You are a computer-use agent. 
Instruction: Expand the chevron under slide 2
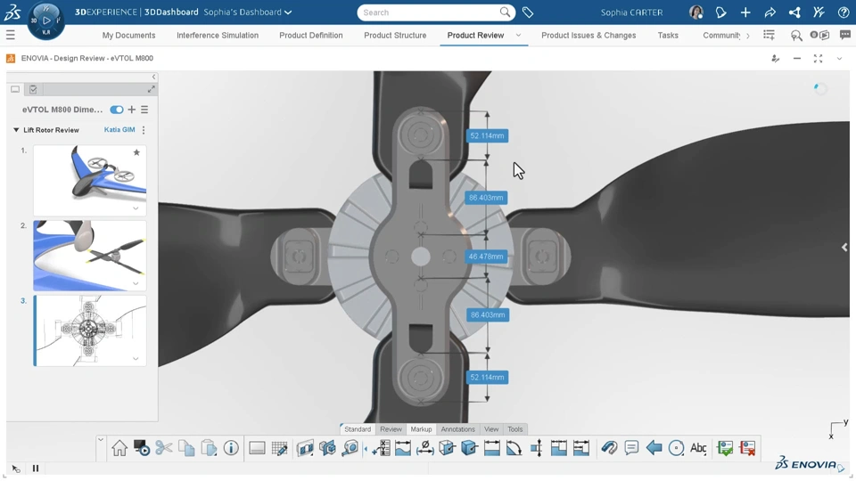136,283
